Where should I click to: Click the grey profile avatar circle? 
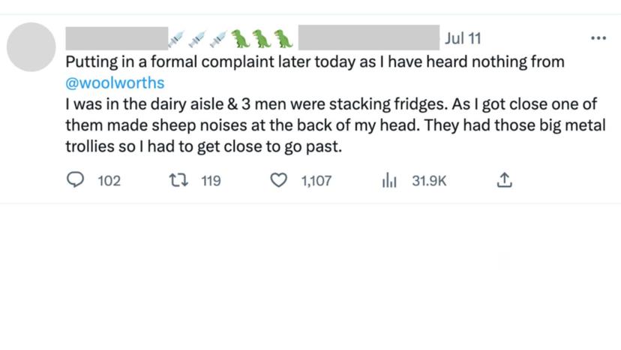[x=31, y=47]
